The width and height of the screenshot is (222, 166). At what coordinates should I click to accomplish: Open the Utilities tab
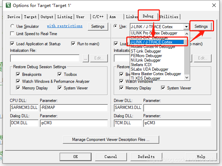[169, 17]
